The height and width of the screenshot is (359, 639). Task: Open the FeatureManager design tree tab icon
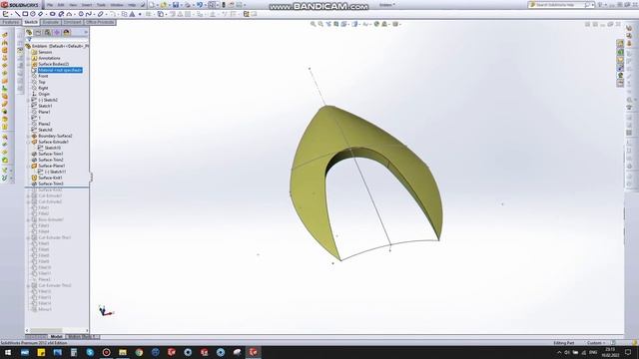point(29,33)
